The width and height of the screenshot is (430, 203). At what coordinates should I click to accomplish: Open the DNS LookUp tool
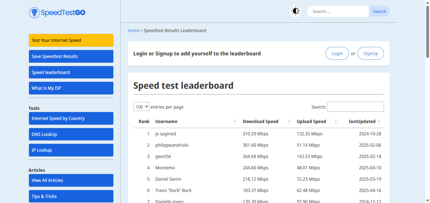click(x=71, y=134)
